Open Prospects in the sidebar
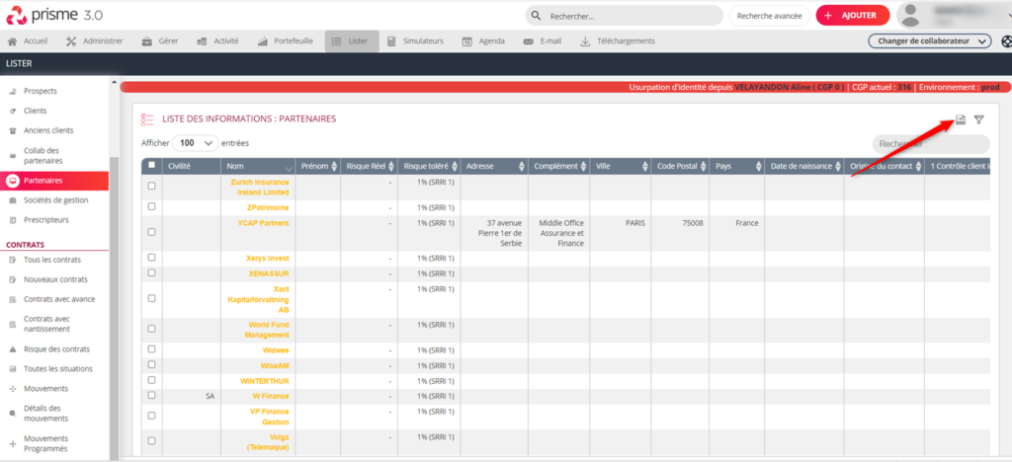 click(x=40, y=91)
